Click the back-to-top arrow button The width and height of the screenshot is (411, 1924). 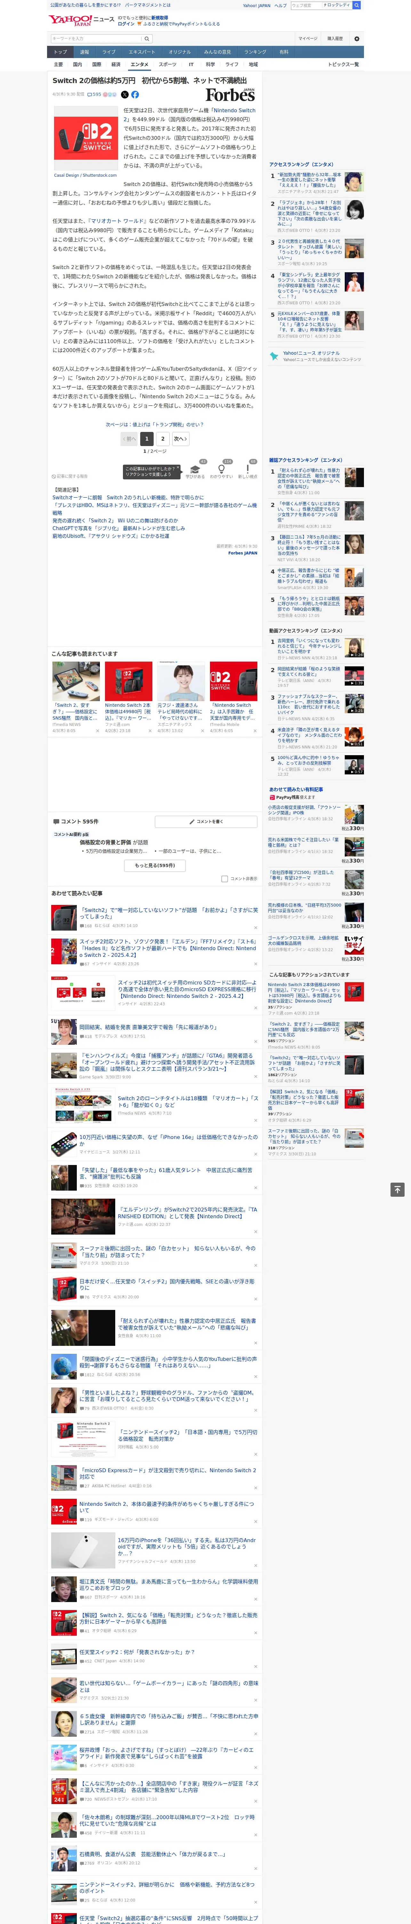[x=398, y=1189]
